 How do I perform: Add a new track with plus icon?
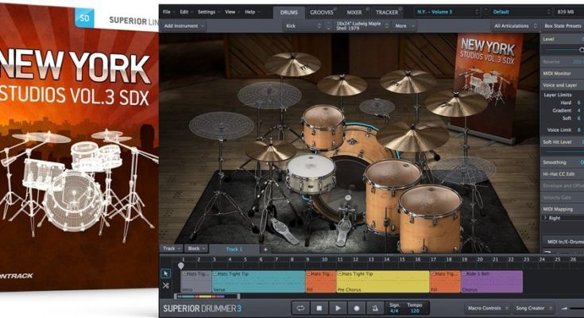point(265,249)
